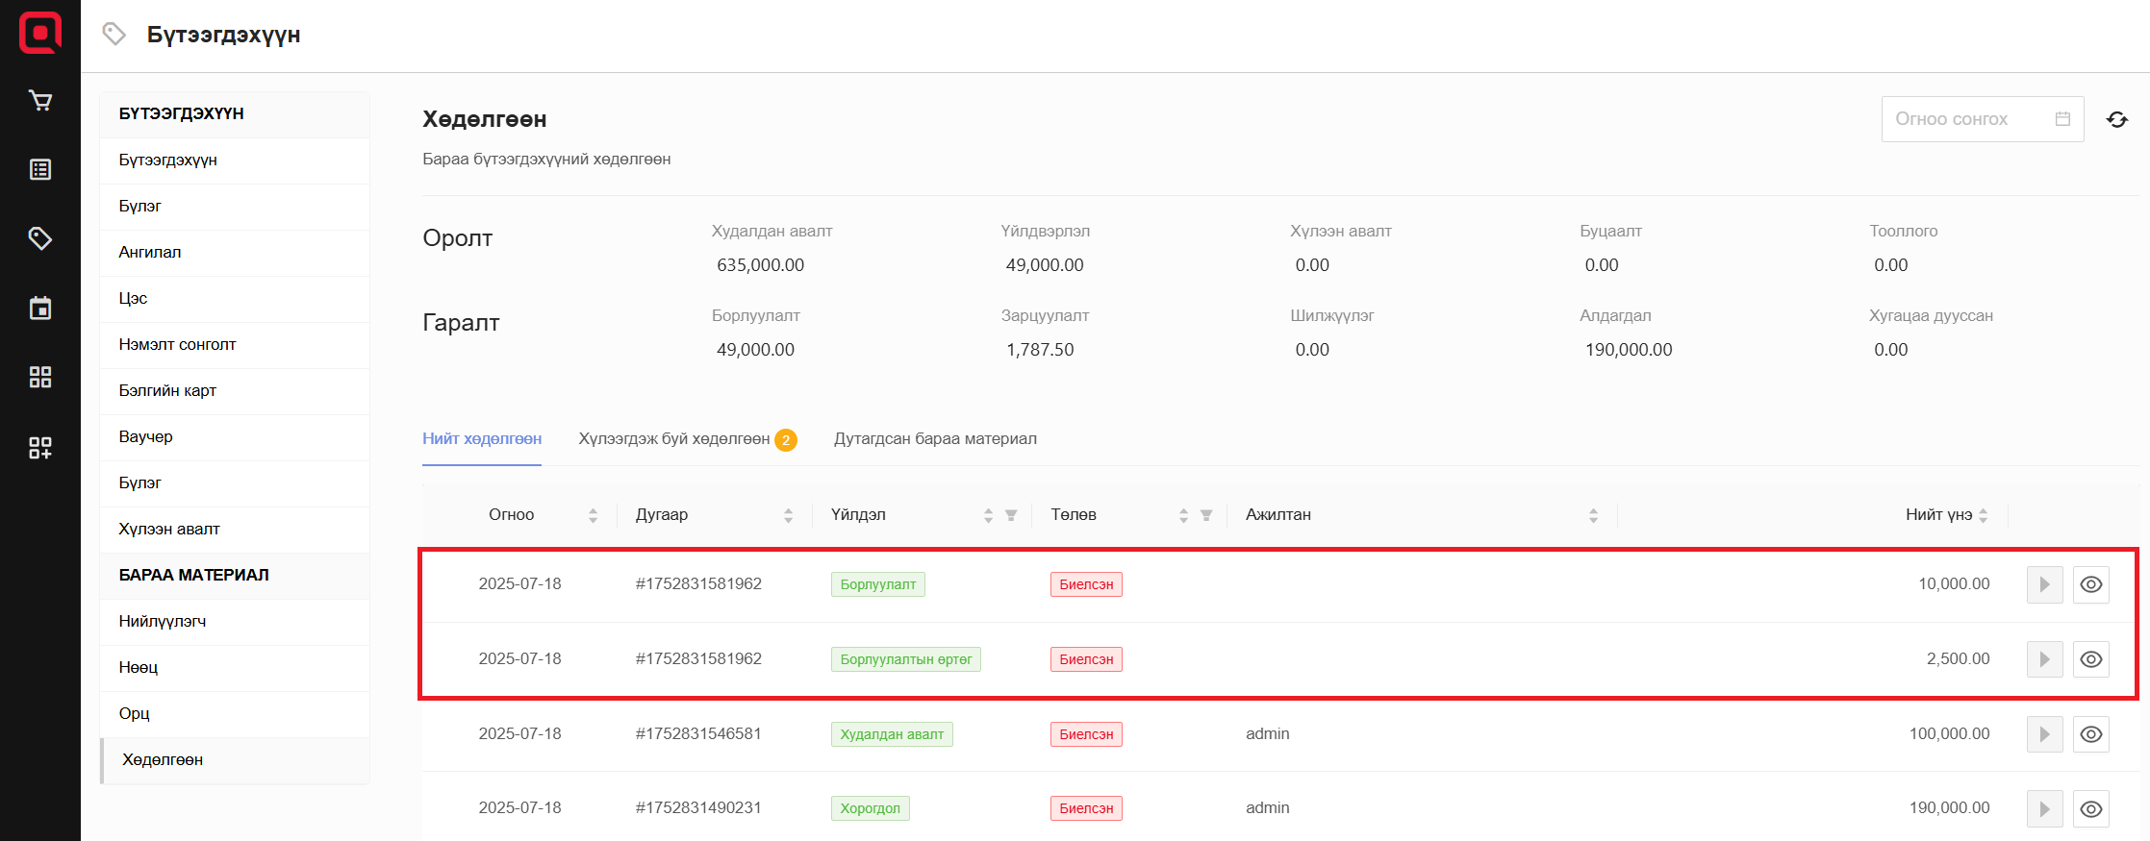Screen dimensions: 2150x841
Task: Switch to Хүлээгдэж буй хөдөлгөөн tab
Action: (673, 439)
